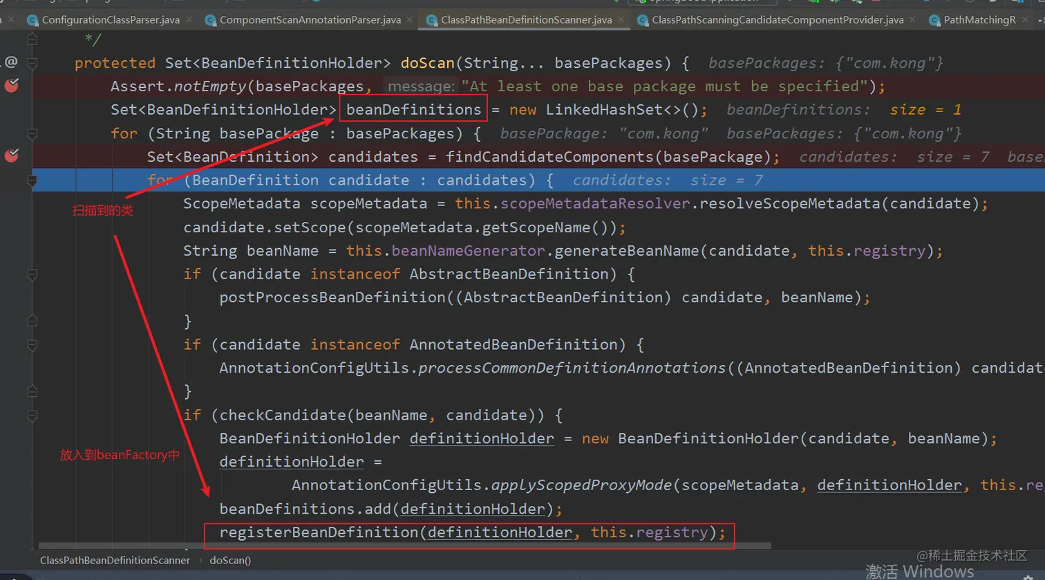Click the beanNameGenerator field reference
The width and height of the screenshot is (1045, 580).
468,251
